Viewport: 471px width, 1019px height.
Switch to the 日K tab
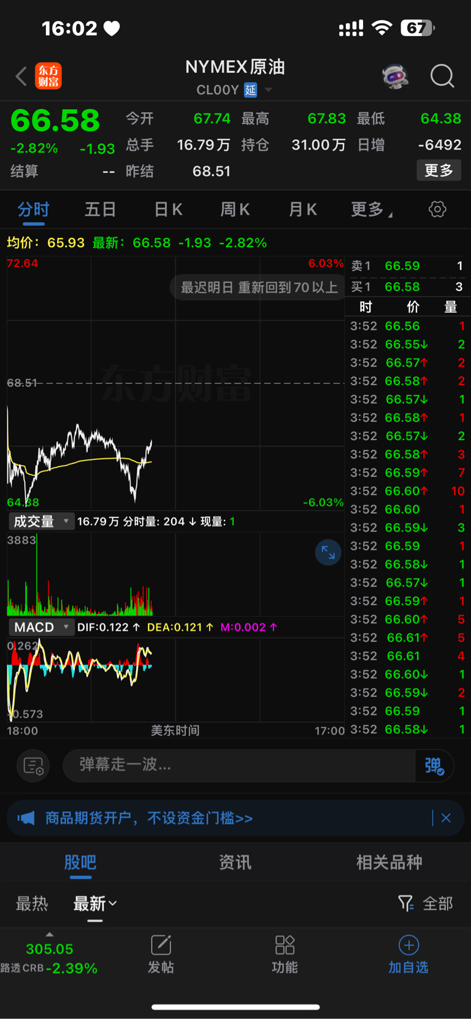click(168, 210)
